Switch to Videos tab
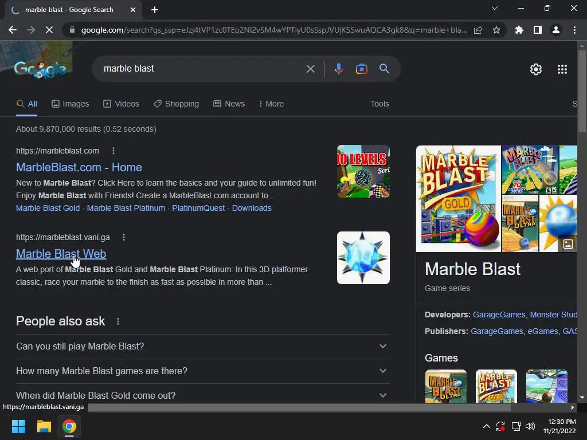This screenshot has width=587, height=440. (x=122, y=104)
